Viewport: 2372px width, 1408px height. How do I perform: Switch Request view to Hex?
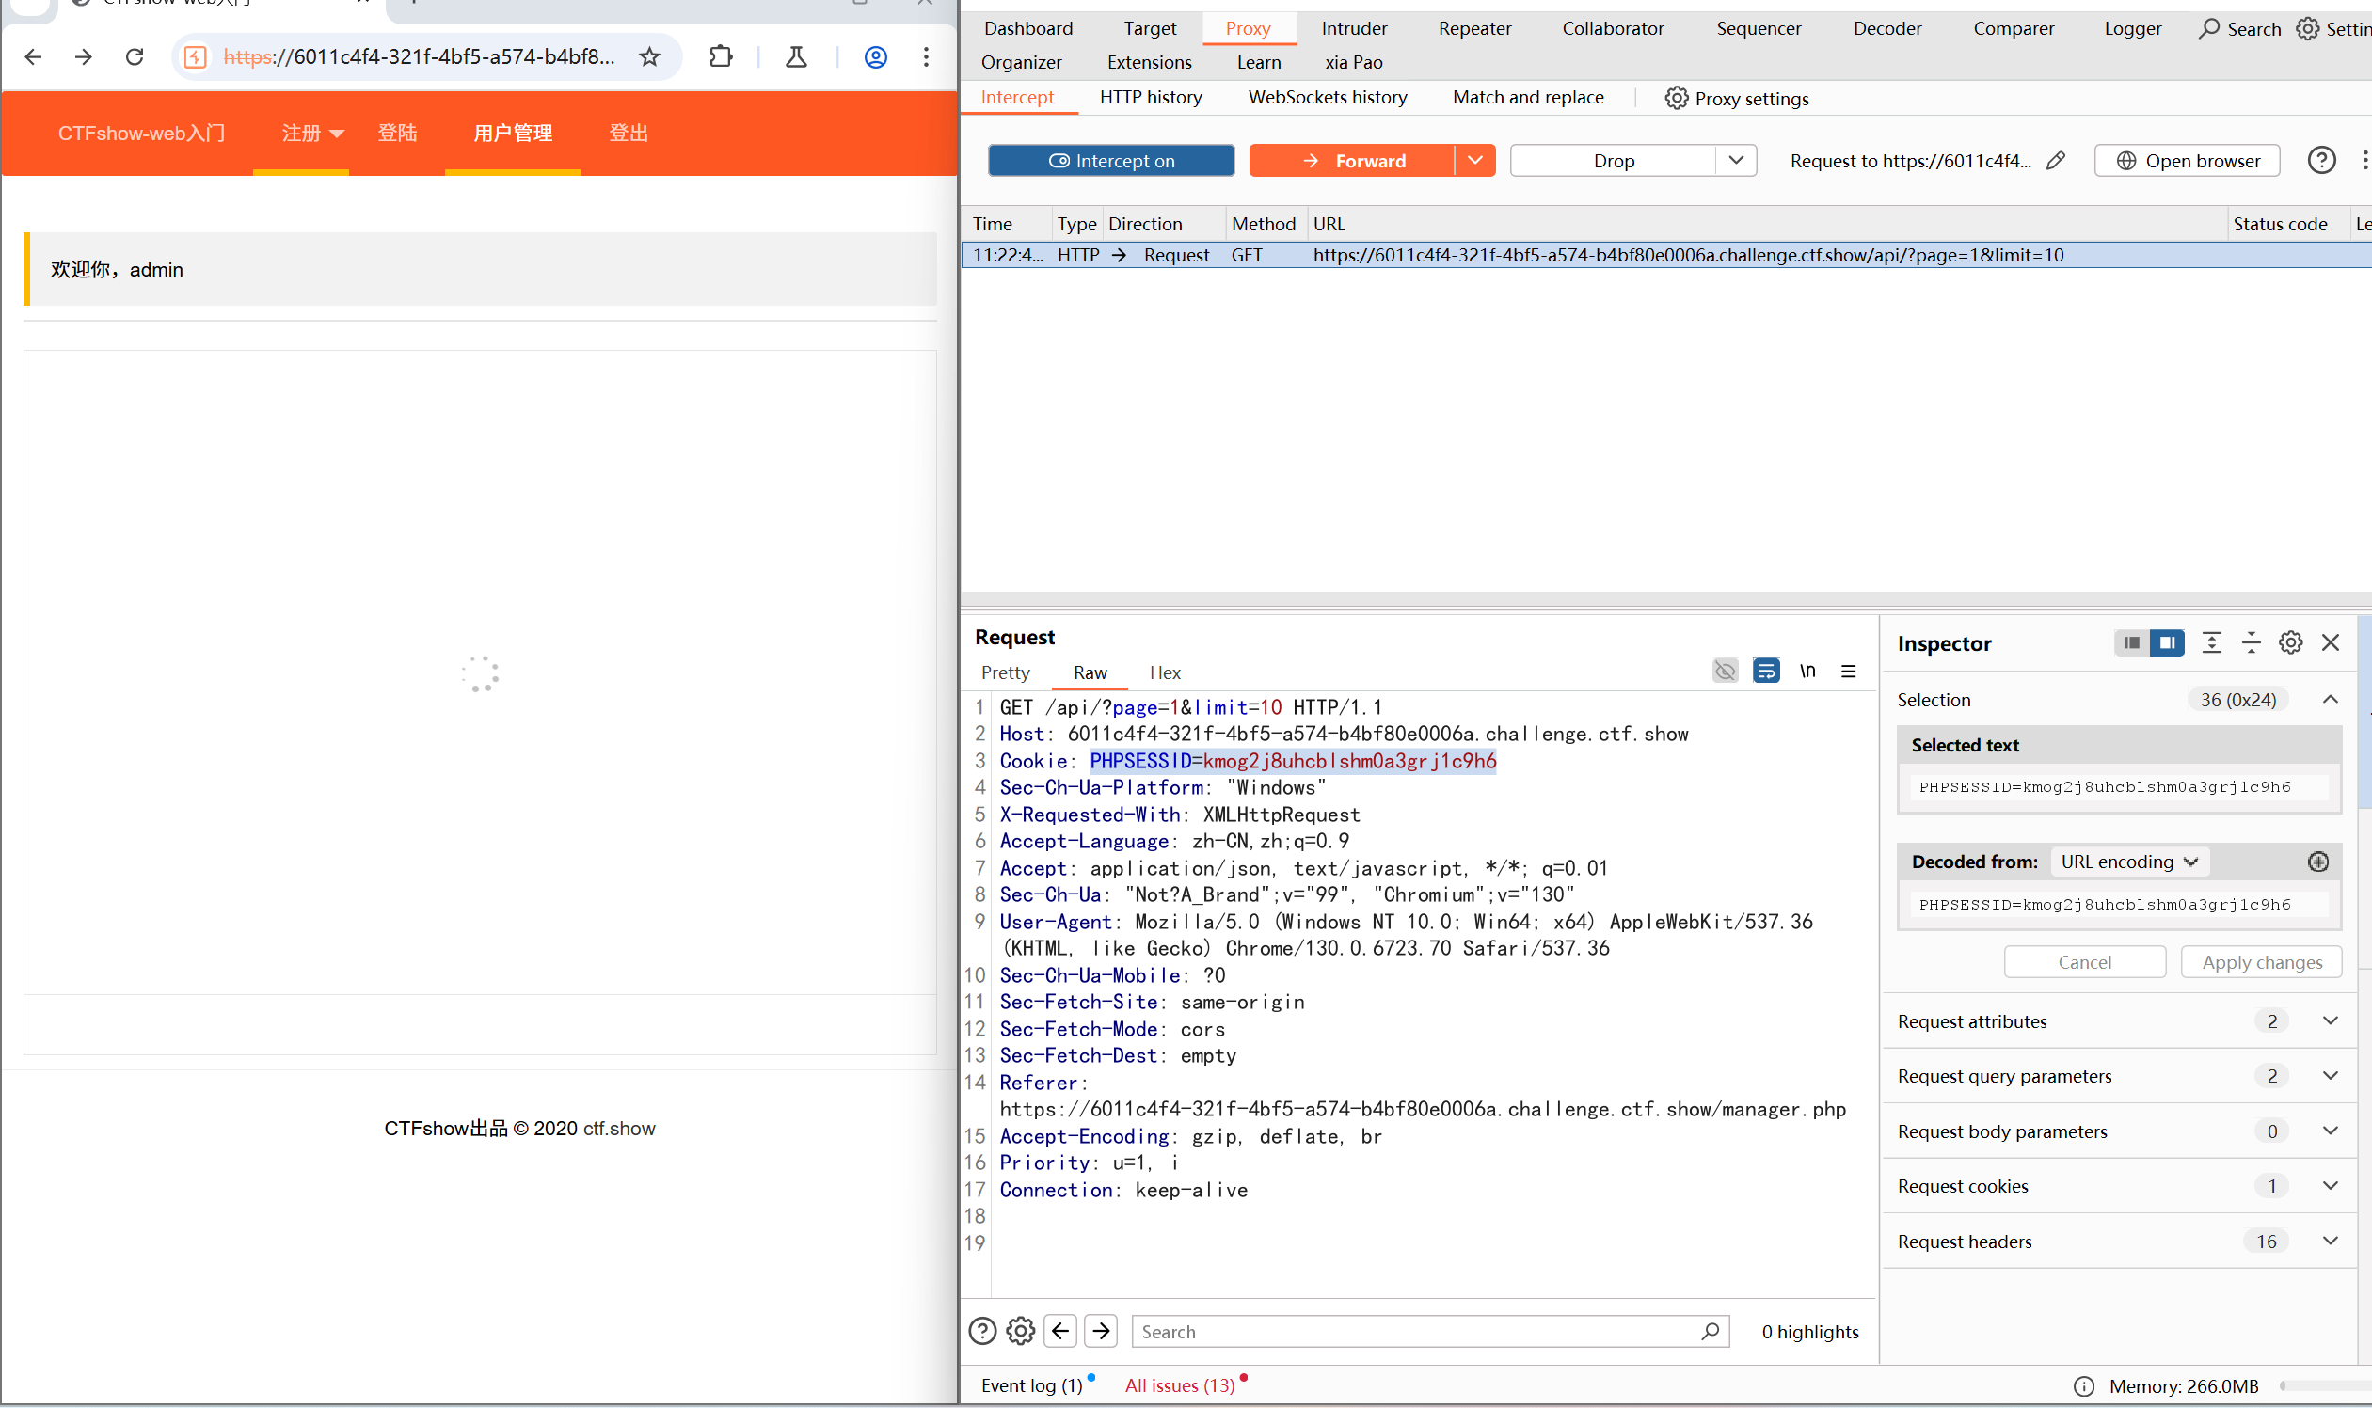(x=1165, y=672)
